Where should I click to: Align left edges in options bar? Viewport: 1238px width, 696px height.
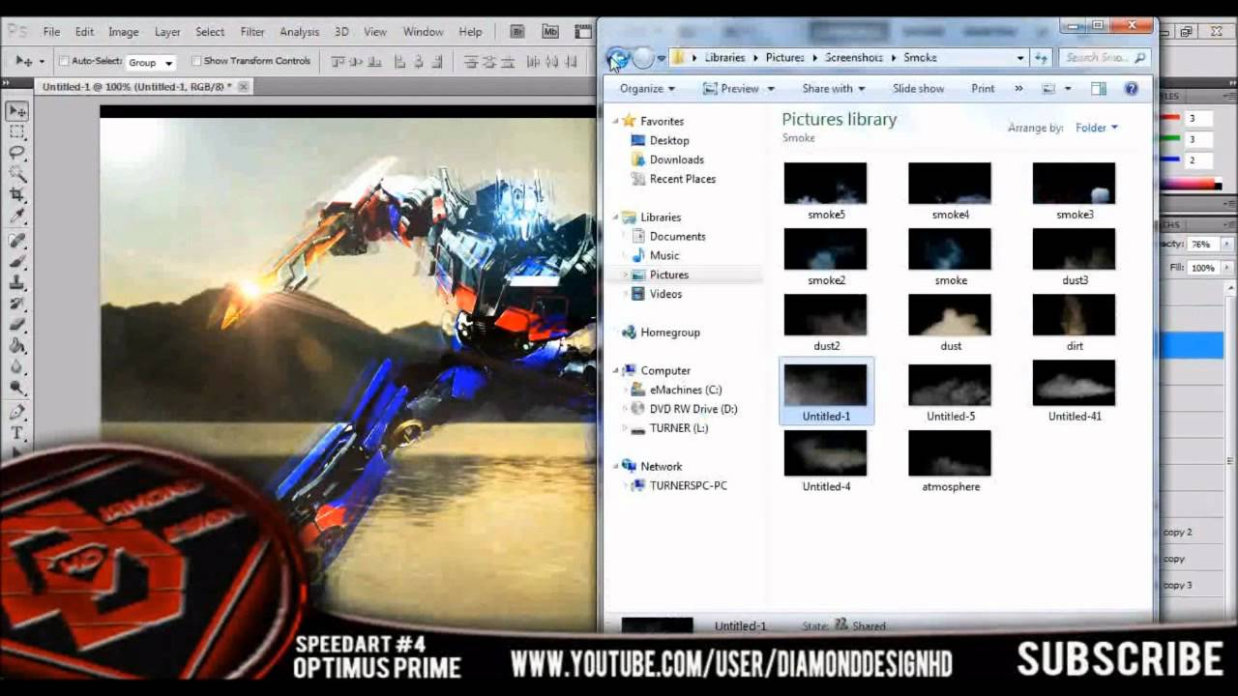coord(400,62)
